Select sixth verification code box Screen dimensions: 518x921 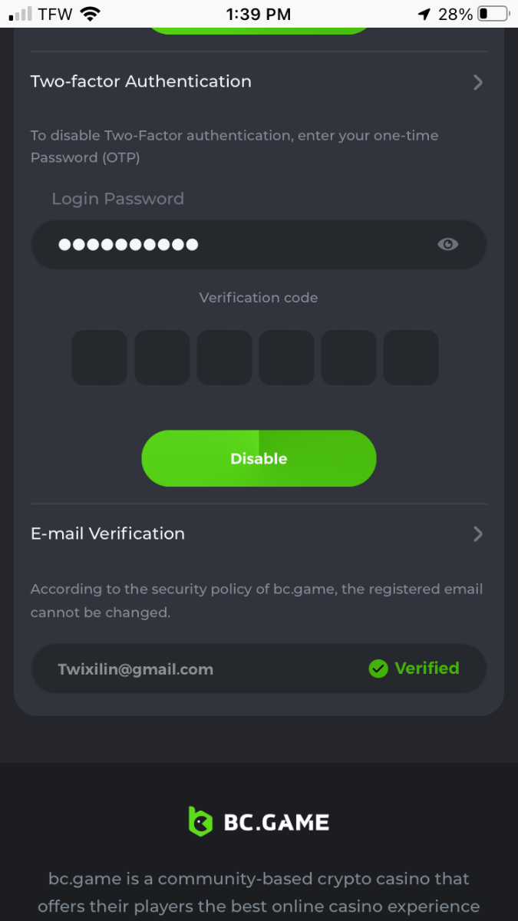click(411, 358)
